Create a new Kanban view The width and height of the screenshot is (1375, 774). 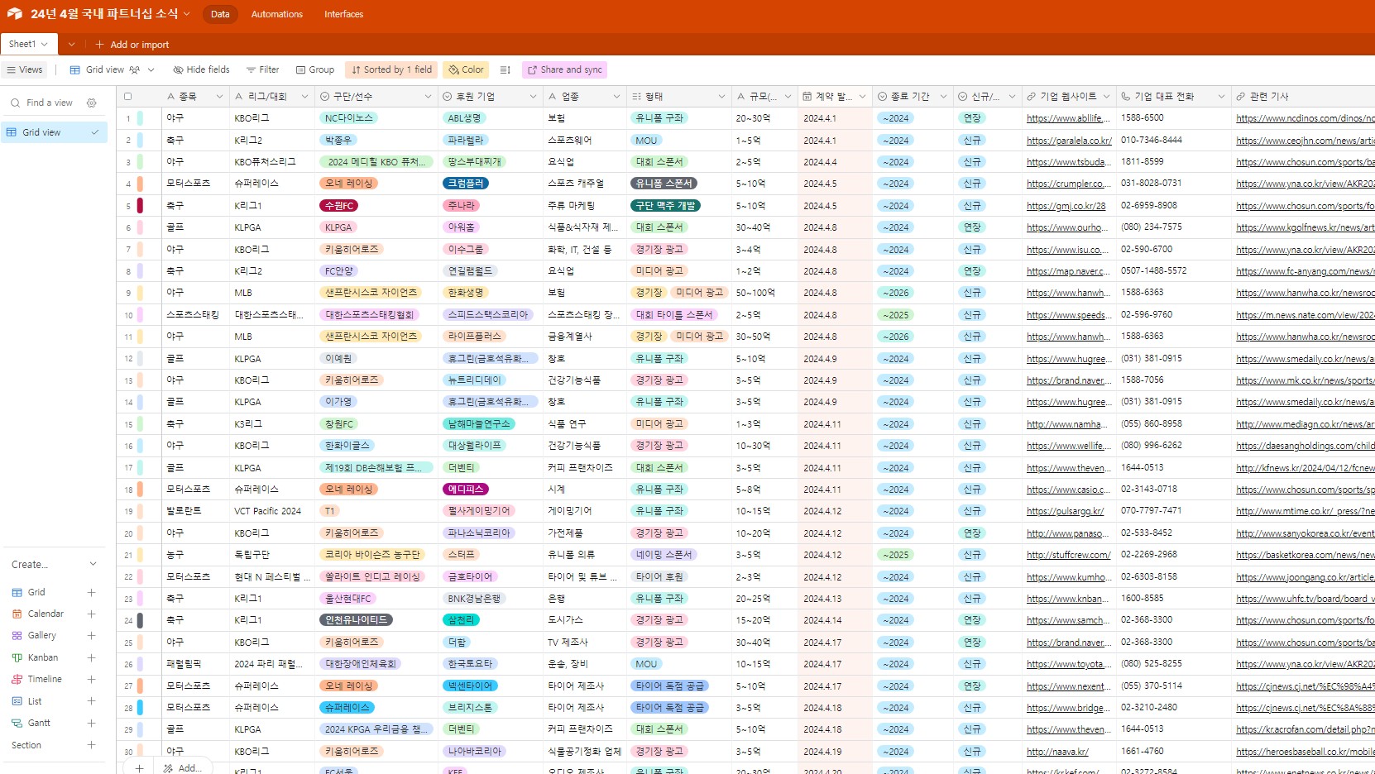point(91,658)
